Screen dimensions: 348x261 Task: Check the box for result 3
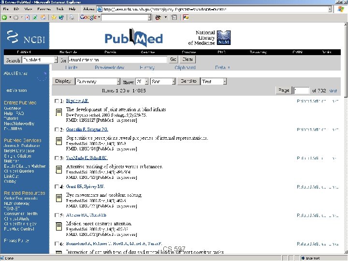(x=57, y=158)
